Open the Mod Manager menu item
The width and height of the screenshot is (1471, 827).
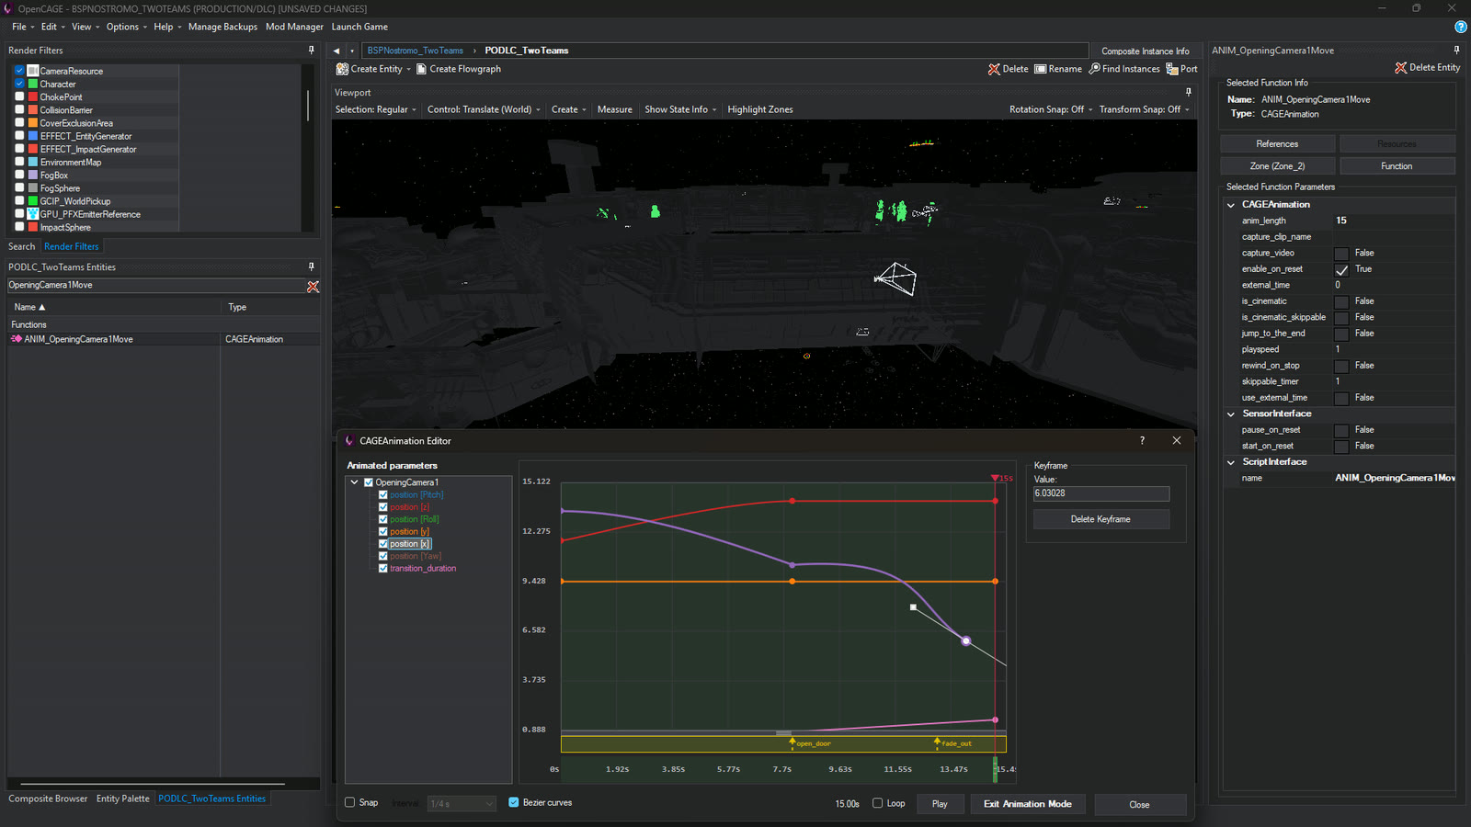pyautogui.click(x=294, y=28)
